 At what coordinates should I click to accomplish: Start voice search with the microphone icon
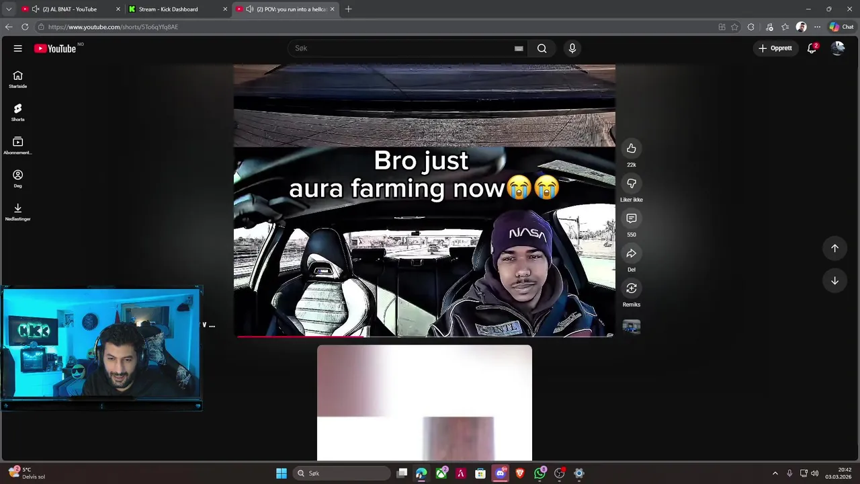click(x=572, y=48)
